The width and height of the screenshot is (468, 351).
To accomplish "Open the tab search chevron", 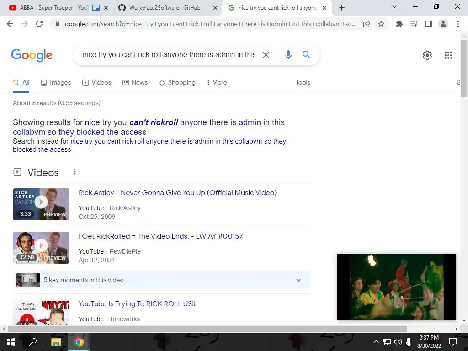I will coord(394,6).
